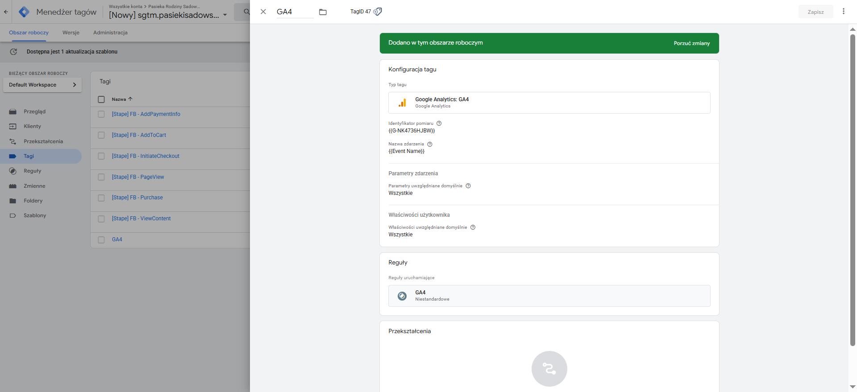Screen dimensions: 857x392
Task: Click the folder icon next to tag name
Action: [x=323, y=12]
